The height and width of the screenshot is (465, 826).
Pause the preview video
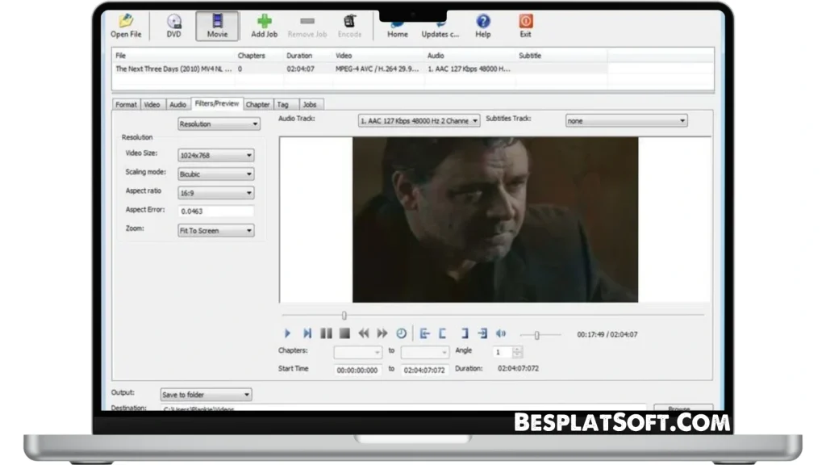(x=326, y=333)
